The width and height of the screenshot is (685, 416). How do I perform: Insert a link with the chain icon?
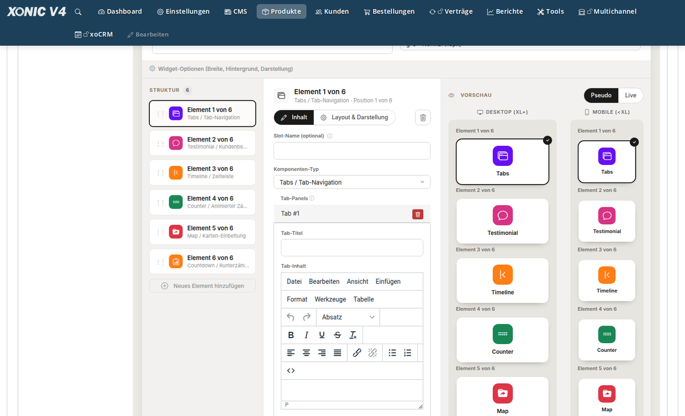click(357, 353)
